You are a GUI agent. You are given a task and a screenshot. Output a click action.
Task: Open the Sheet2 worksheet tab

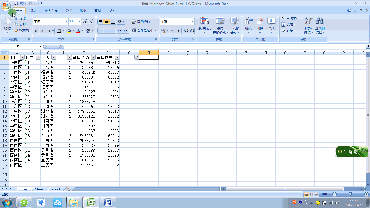click(41, 189)
